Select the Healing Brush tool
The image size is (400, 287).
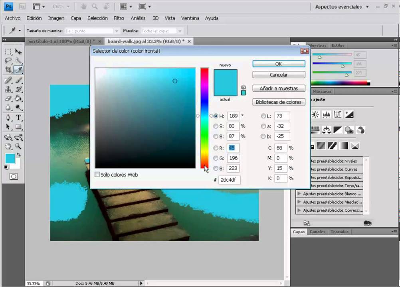pos(8,80)
